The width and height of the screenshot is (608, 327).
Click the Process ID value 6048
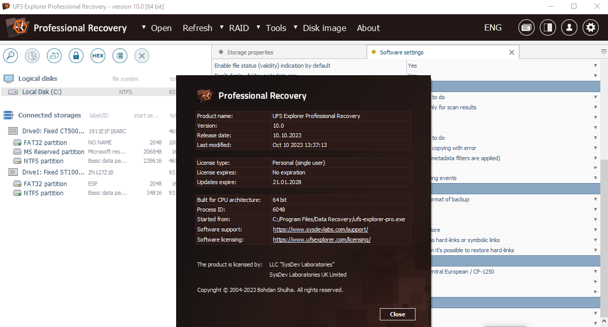(279, 210)
